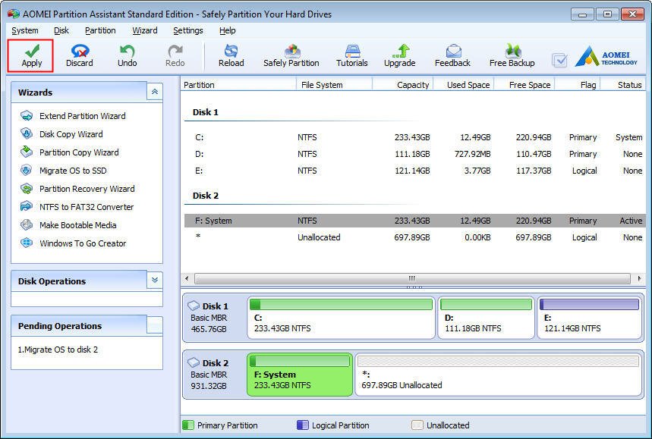Viewport: 652px width, 439px height.
Task: Click the grayed-out Redo toolbar button
Action: [175, 55]
